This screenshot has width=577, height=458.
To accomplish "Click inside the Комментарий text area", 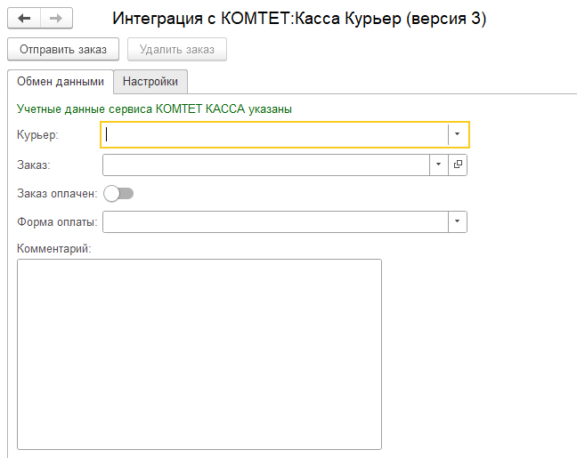I will pyautogui.click(x=199, y=354).
